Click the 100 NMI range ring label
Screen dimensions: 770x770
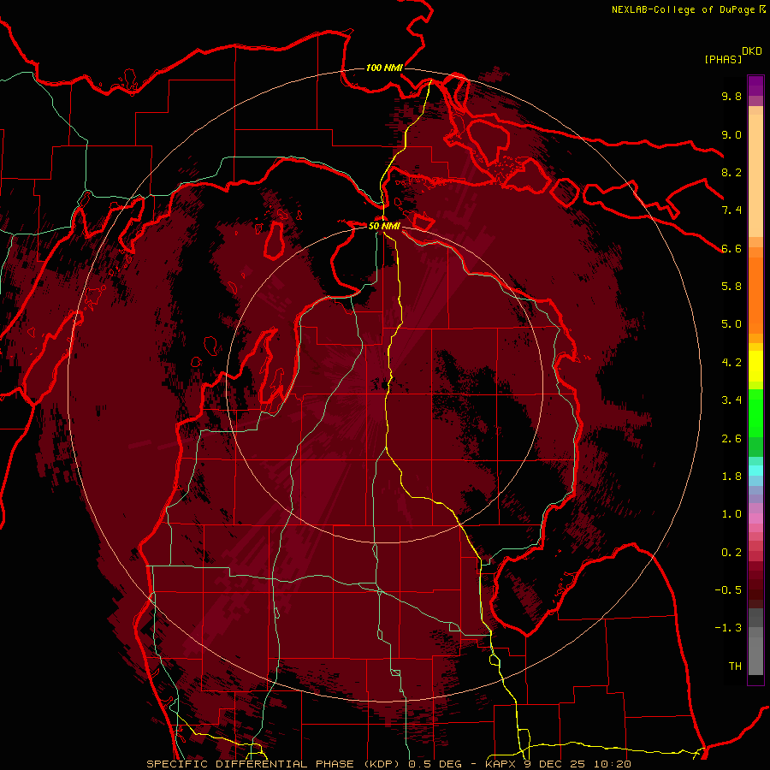coord(384,68)
